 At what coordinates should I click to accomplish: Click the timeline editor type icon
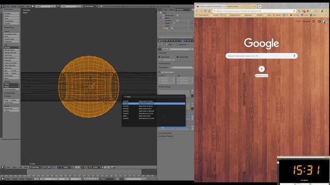[3, 179]
